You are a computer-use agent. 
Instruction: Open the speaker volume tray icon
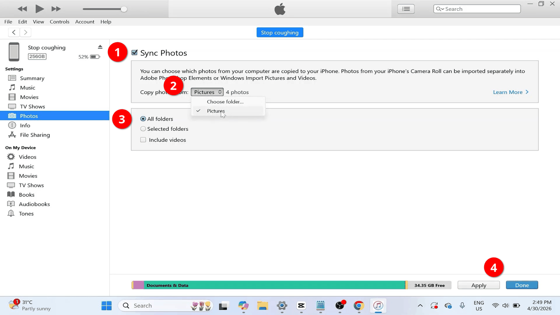click(505, 306)
